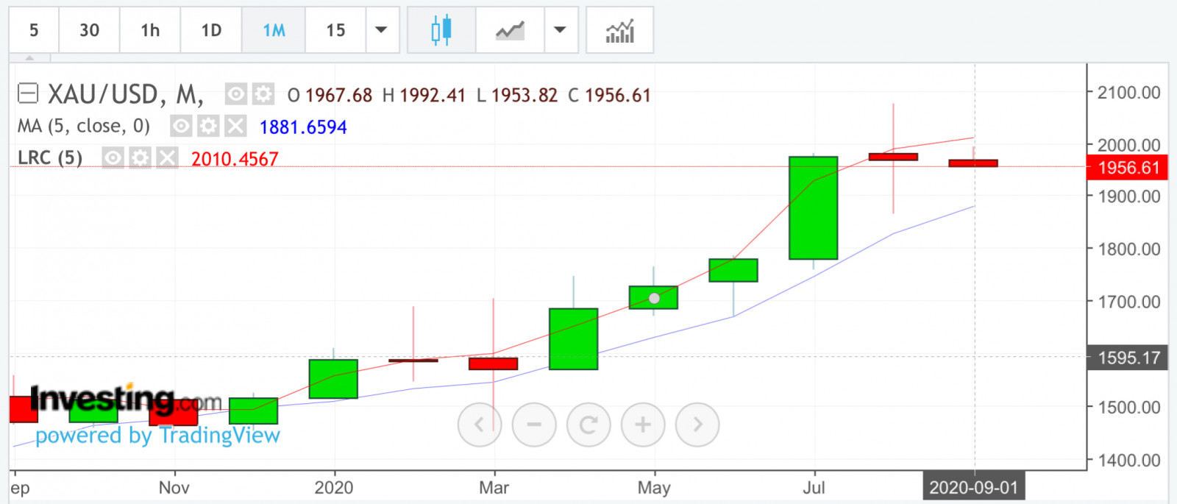Viewport: 1177px width, 504px height.
Task: Select the candlestick chart style
Action: click(x=441, y=30)
